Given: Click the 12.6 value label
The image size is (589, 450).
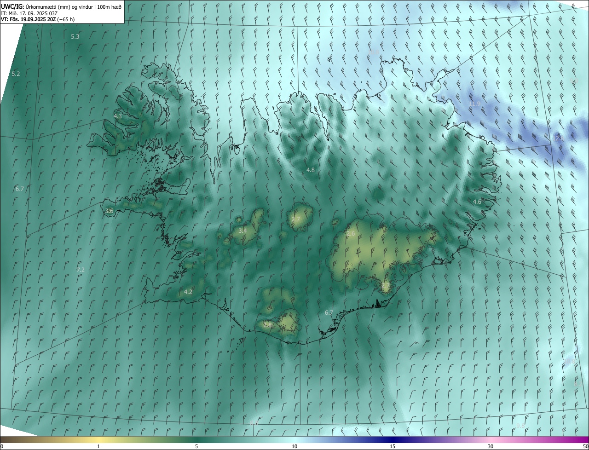Looking at the screenshot, I should 558,138.
